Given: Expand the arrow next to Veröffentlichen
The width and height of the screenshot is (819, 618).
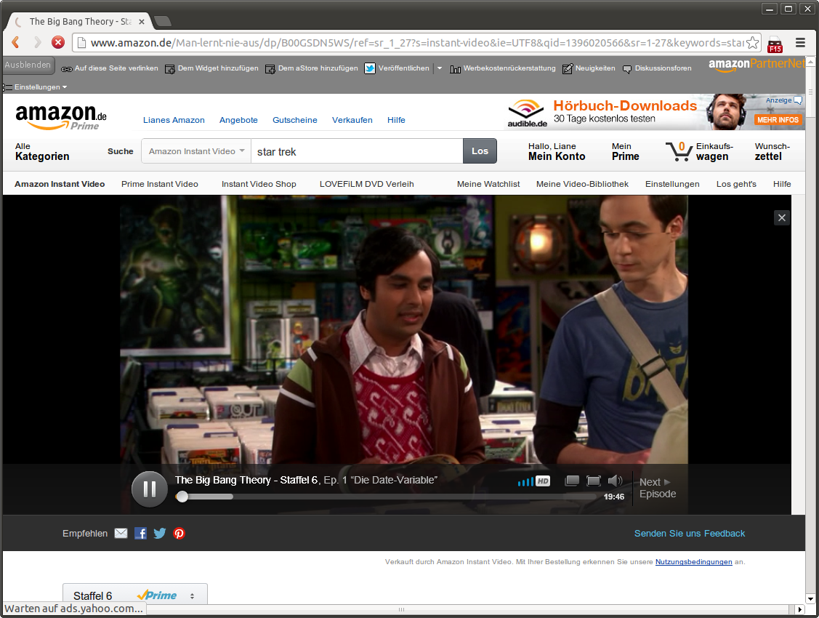Looking at the screenshot, I should [439, 68].
